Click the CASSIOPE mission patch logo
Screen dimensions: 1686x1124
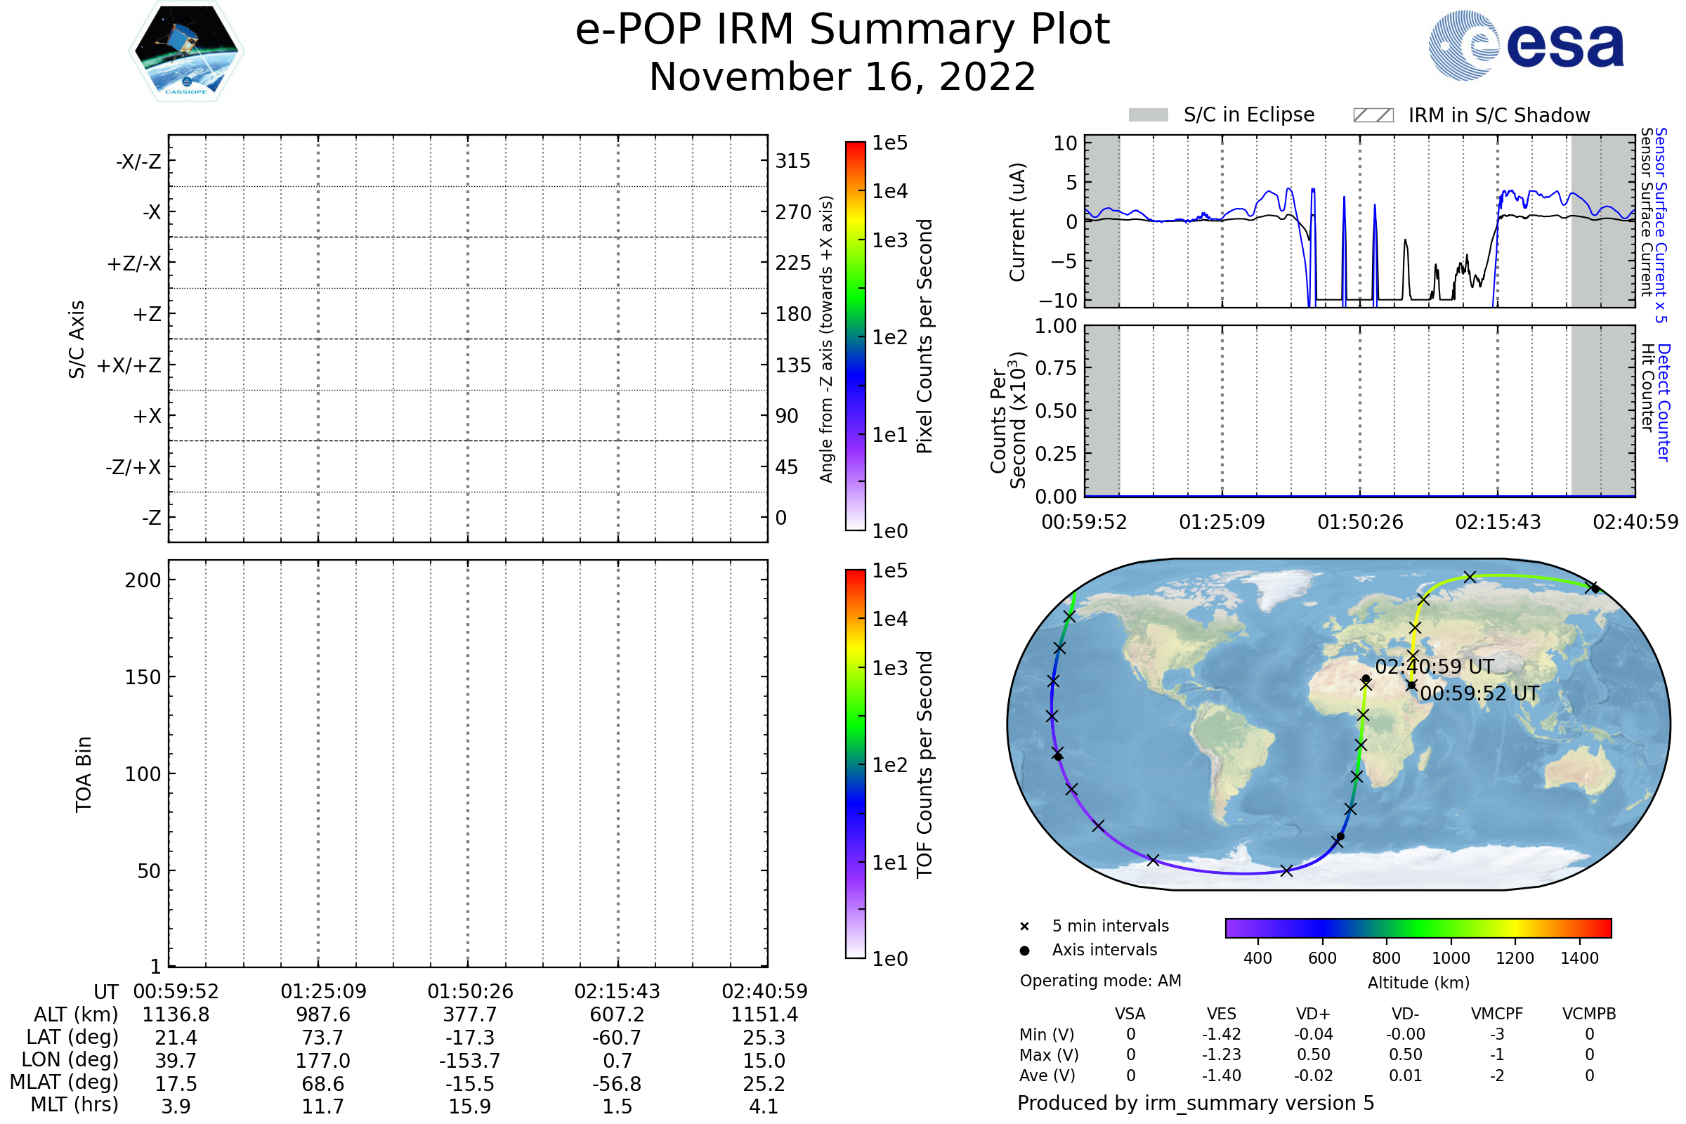pos(186,51)
